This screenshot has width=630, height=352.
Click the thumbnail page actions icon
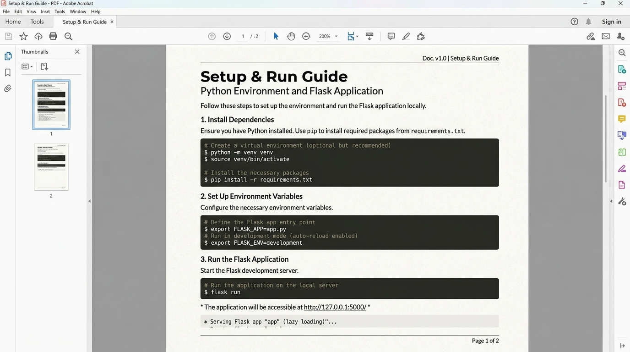[44, 66]
